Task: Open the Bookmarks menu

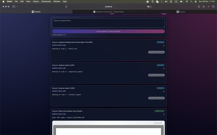Action: click(46, 2)
